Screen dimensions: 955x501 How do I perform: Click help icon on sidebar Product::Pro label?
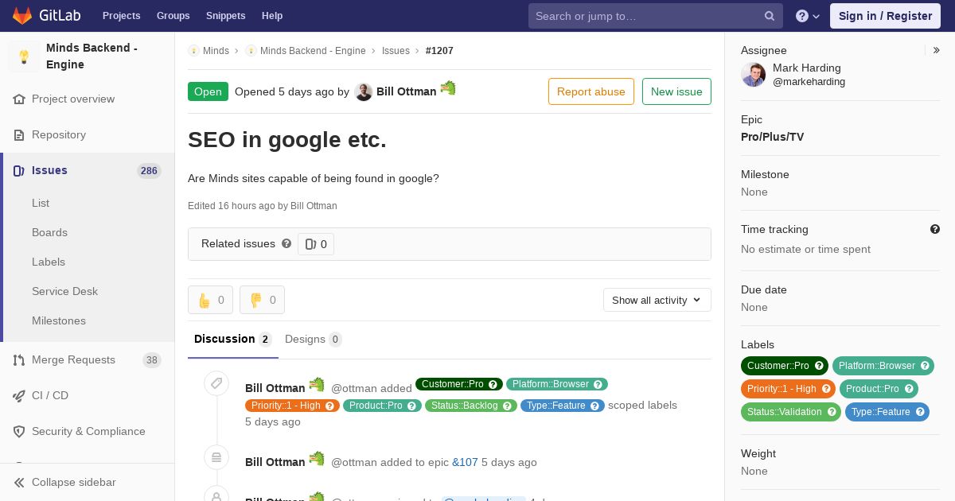coord(909,389)
